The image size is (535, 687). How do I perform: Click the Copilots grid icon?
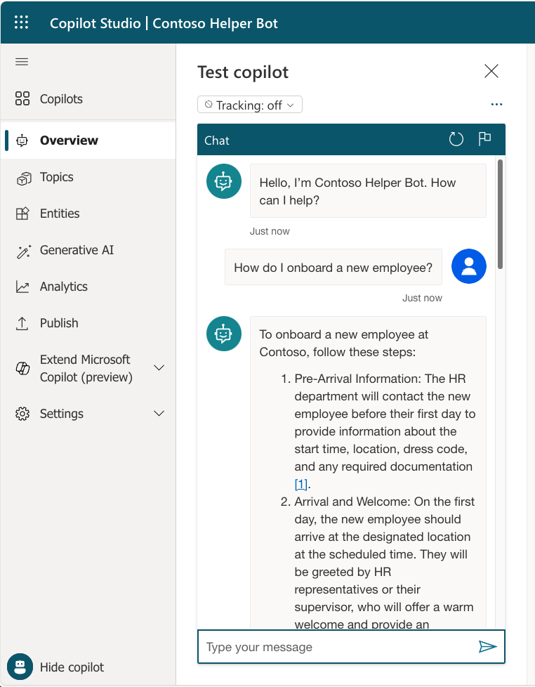pos(22,98)
